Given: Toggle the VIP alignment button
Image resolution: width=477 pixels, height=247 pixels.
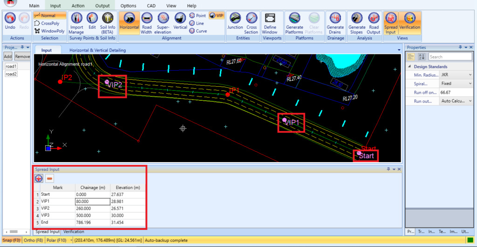Looking at the screenshot, I should click(x=216, y=15).
